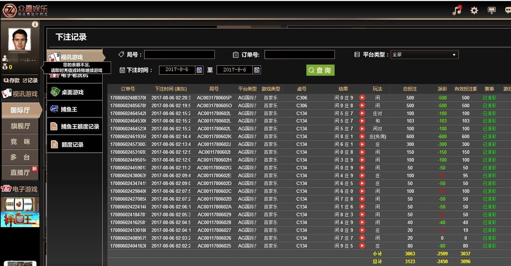Open 直播厅 tab with new badge

click(x=20, y=173)
